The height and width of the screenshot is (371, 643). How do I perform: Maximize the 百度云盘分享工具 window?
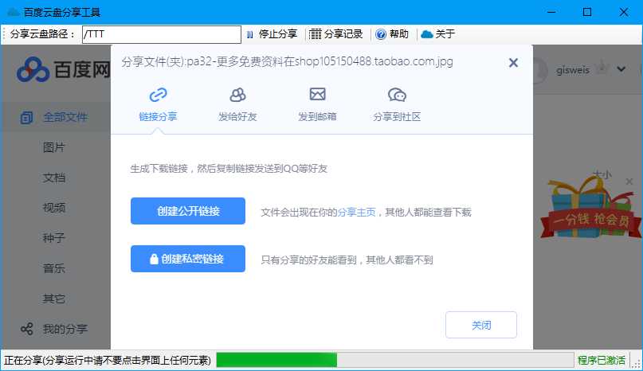[586, 12]
